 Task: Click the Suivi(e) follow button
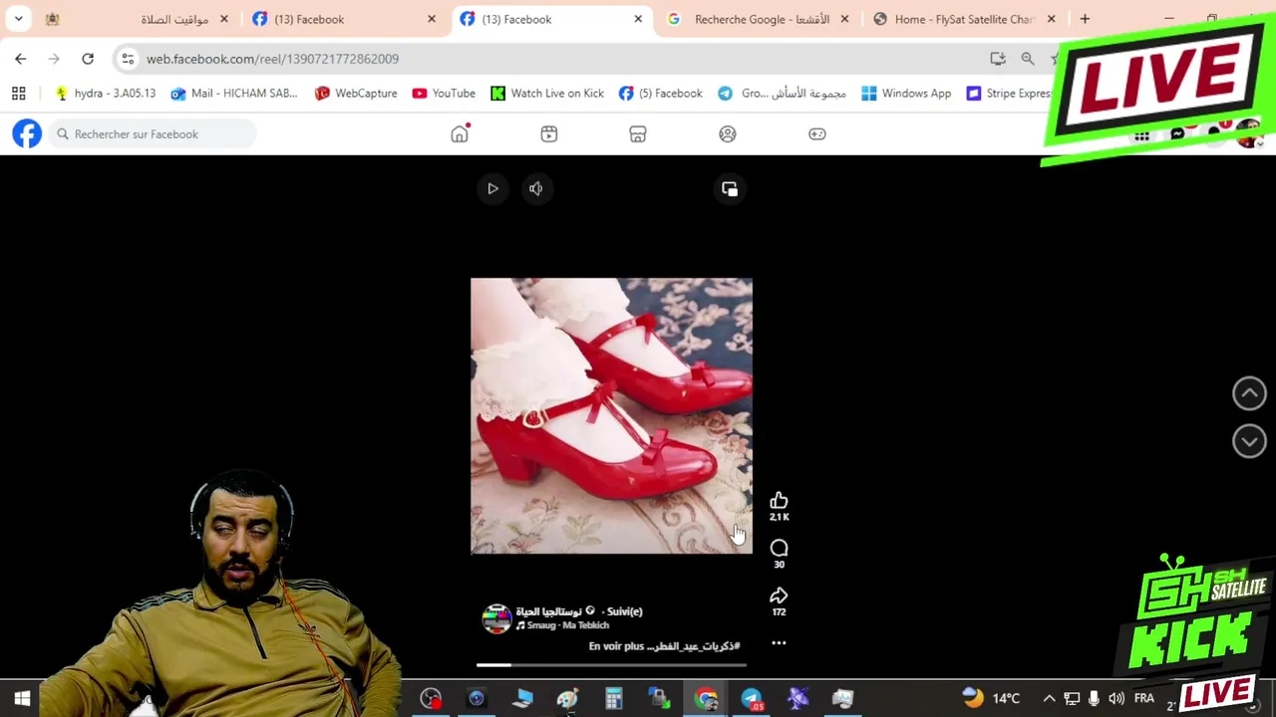click(624, 611)
